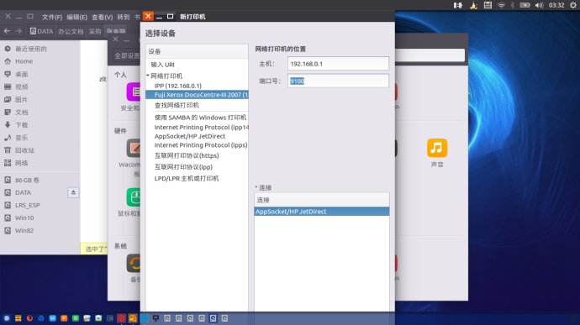Open 视频 folder in sidebar
580x325 pixels.
pos(22,86)
